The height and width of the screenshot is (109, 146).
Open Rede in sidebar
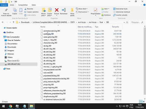point(7,69)
